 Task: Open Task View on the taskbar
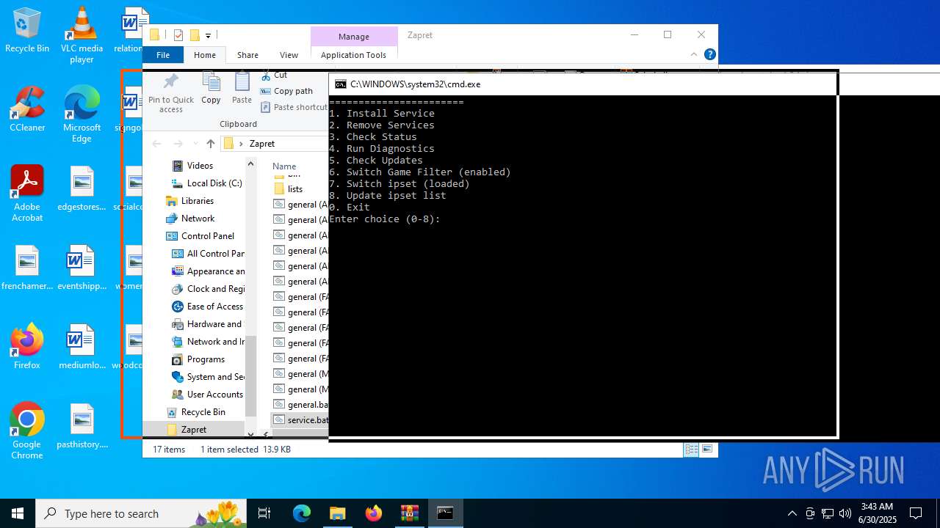(x=264, y=513)
